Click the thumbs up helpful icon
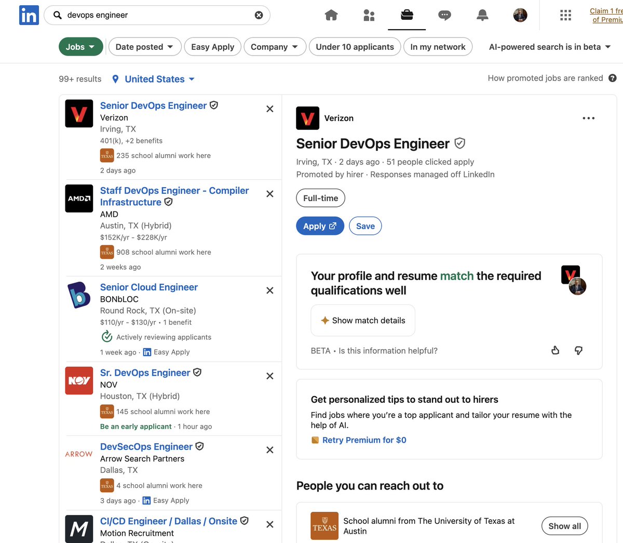Screen dimensions: 623x543 (x=555, y=350)
